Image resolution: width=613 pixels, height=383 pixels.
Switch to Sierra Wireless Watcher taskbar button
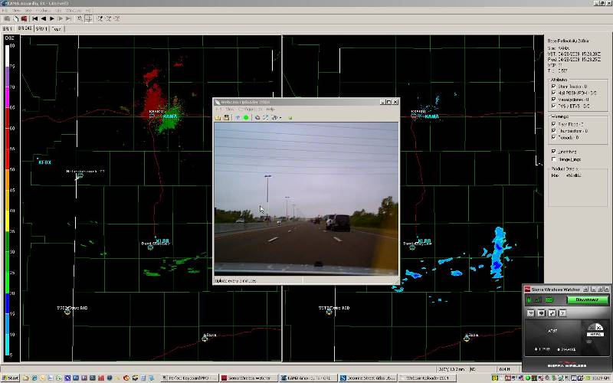(248, 378)
